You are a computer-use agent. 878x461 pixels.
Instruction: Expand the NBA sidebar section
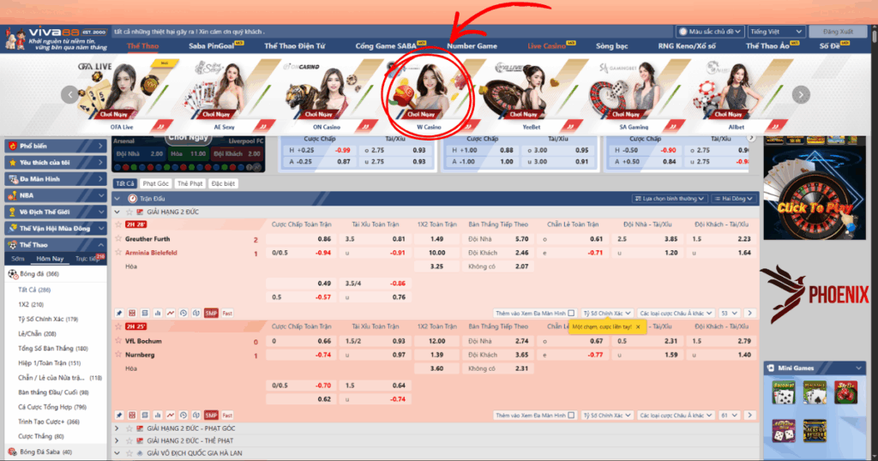click(56, 195)
